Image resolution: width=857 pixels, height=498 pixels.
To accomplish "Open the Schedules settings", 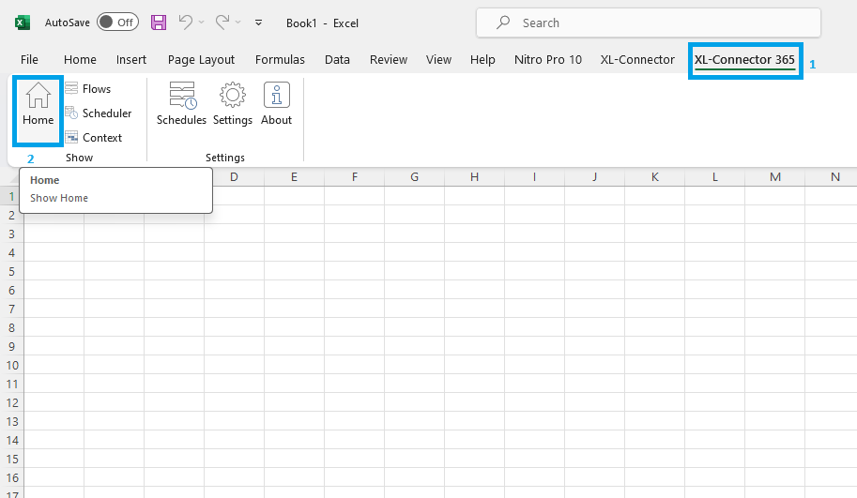I will tap(181, 104).
